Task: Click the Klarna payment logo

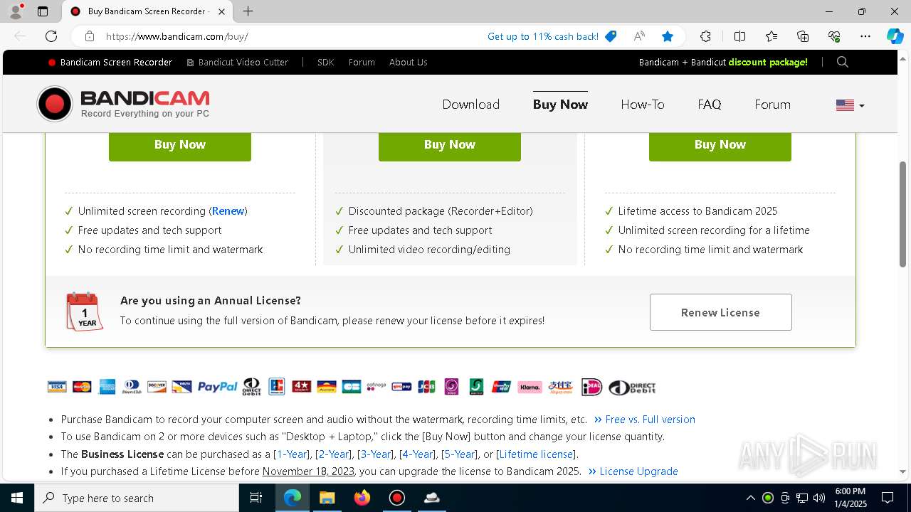Action: click(530, 387)
